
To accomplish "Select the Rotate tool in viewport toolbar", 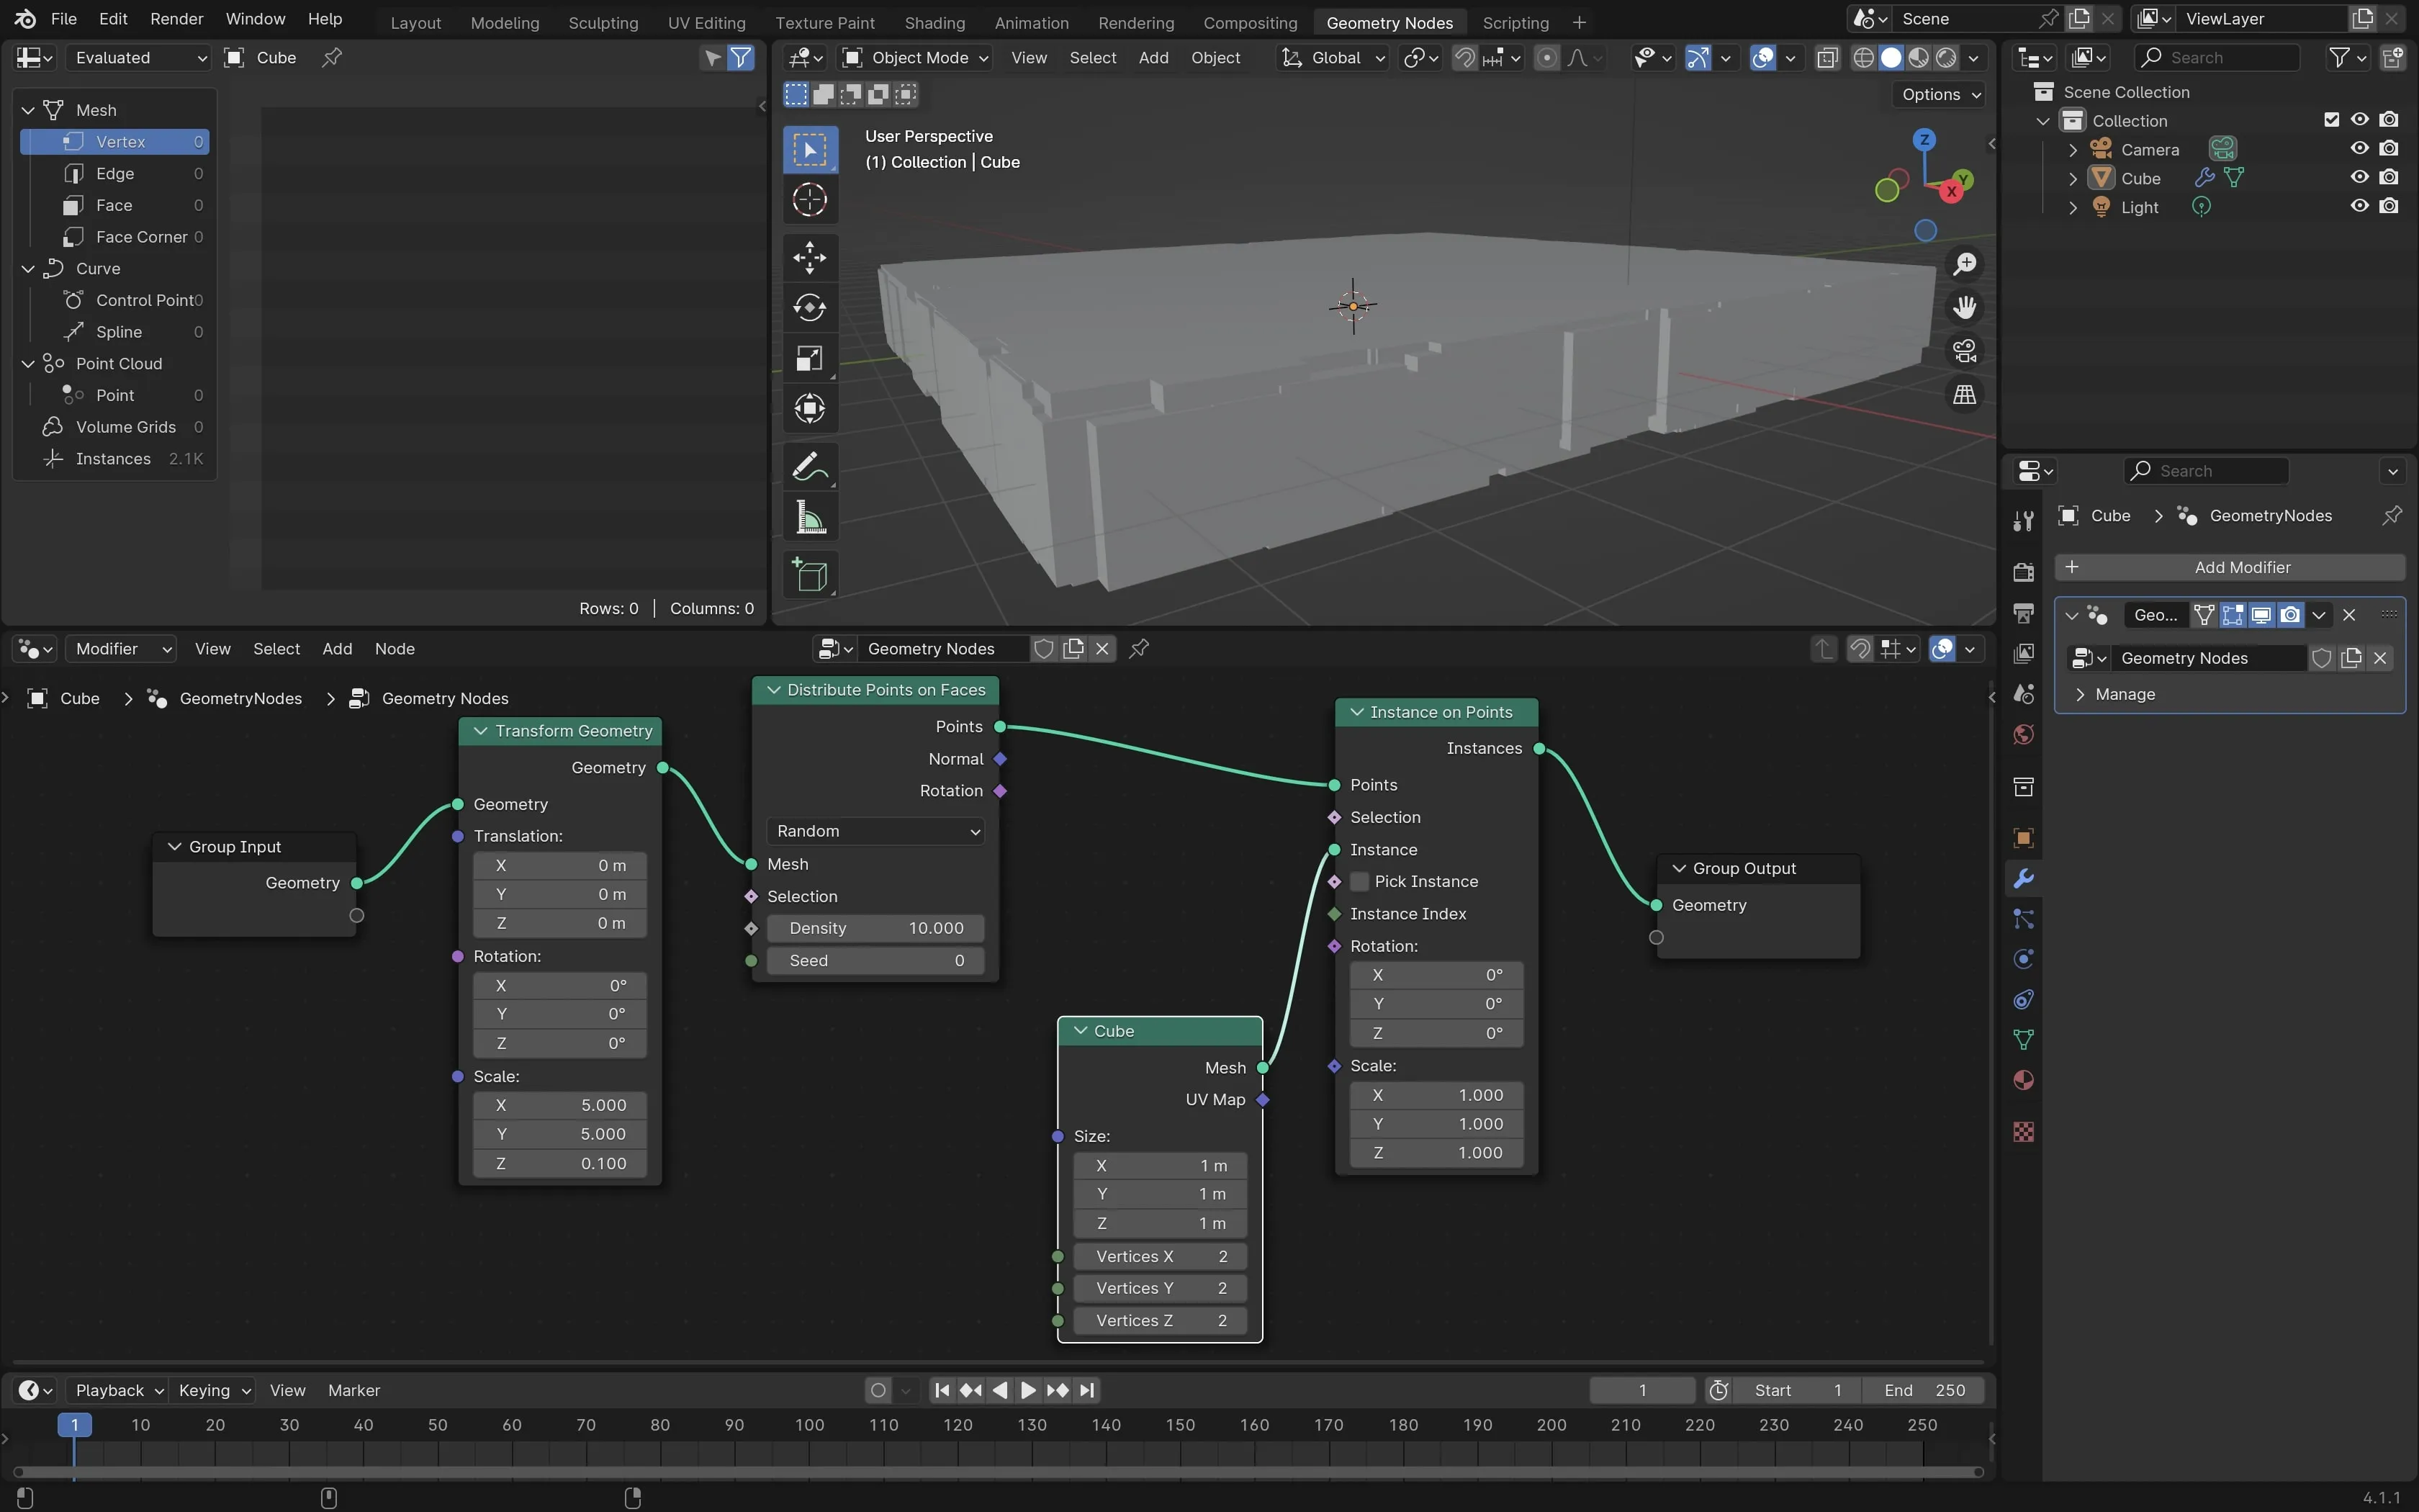I will 808,307.
